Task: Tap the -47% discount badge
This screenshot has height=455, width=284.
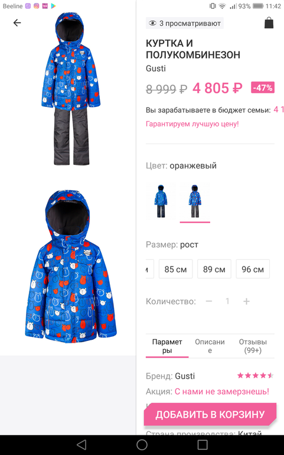Action: point(263,87)
